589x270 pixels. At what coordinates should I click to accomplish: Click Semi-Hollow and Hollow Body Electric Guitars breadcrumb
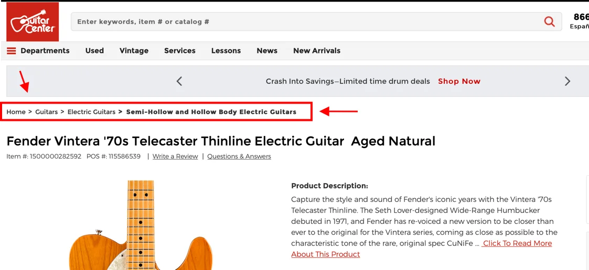point(211,112)
